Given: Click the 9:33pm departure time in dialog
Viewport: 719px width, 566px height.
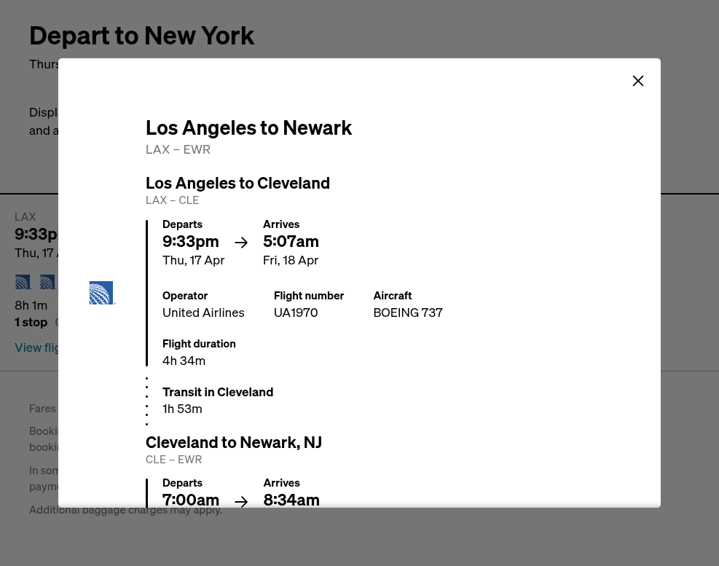Looking at the screenshot, I should pos(190,241).
